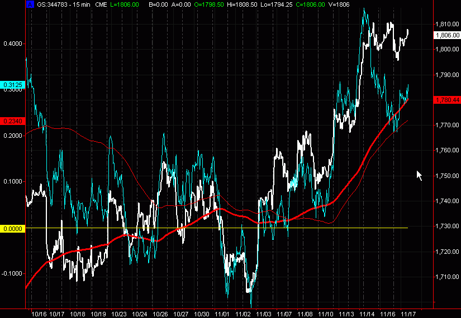Click the 0.4000 left axis label

pos(13,44)
